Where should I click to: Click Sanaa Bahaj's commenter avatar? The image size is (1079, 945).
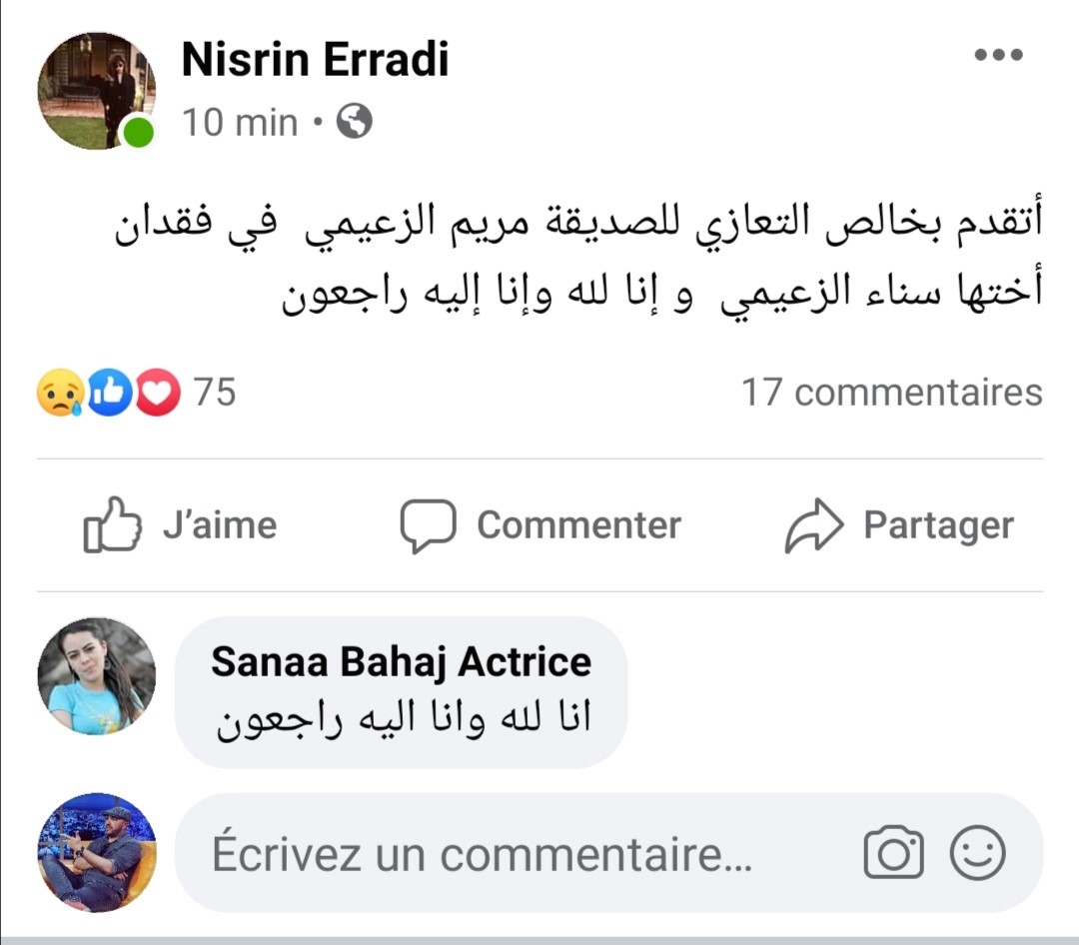coord(97,677)
